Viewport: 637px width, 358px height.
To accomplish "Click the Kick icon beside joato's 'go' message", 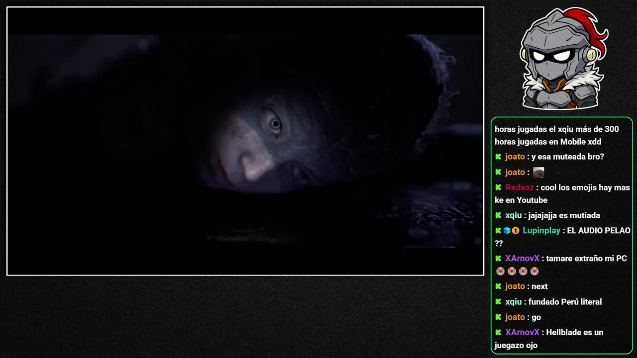I will coord(498,317).
